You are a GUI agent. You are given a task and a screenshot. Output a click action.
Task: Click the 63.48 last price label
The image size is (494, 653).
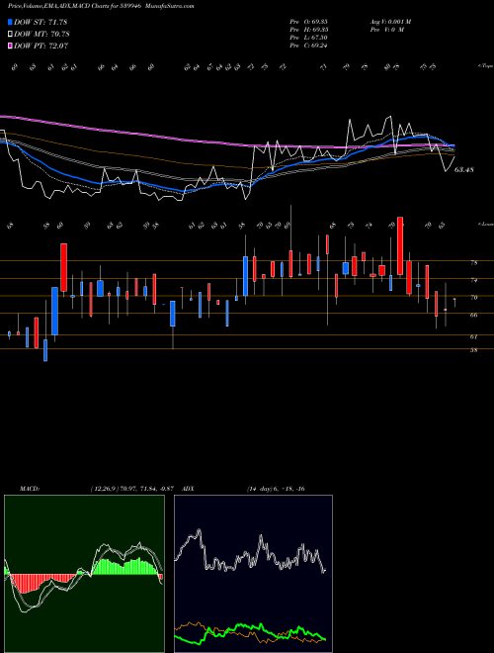[464, 170]
